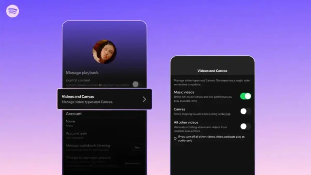The width and height of the screenshot is (311, 175).
Task: Click the Videos and Canvas chevron arrow
Action: (x=144, y=99)
